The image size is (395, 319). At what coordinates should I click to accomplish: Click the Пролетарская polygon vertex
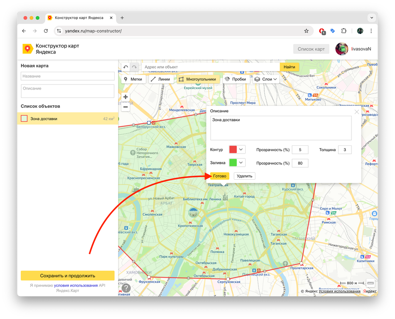point(301,263)
